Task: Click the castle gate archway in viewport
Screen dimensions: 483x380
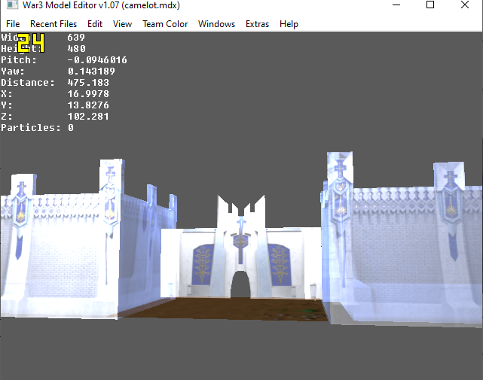Action: [x=240, y=284]
